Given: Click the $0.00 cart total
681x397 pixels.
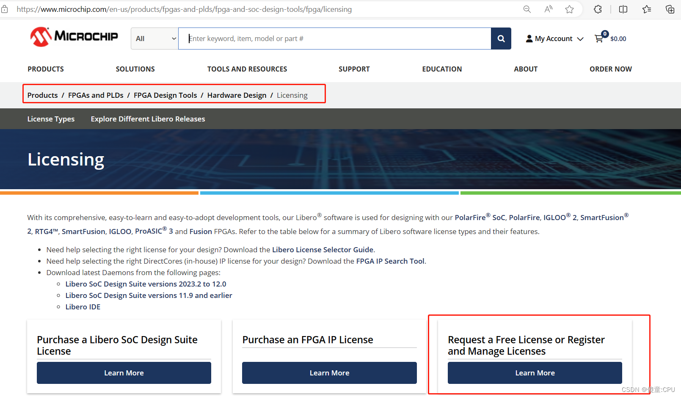Looking at the screenshot, I should pos(618,39).
